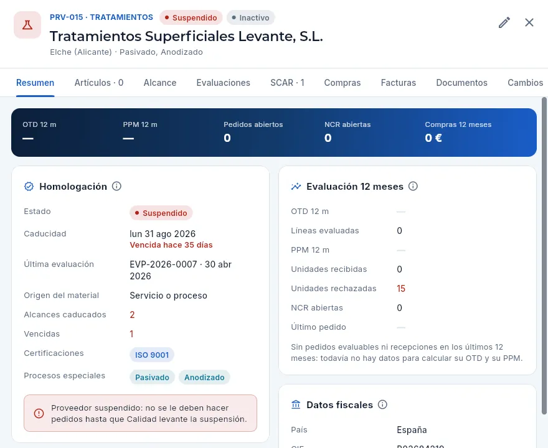Click the vertical scrollbar of the panel
Screen dimensions: 548x448
coord(544,256)
